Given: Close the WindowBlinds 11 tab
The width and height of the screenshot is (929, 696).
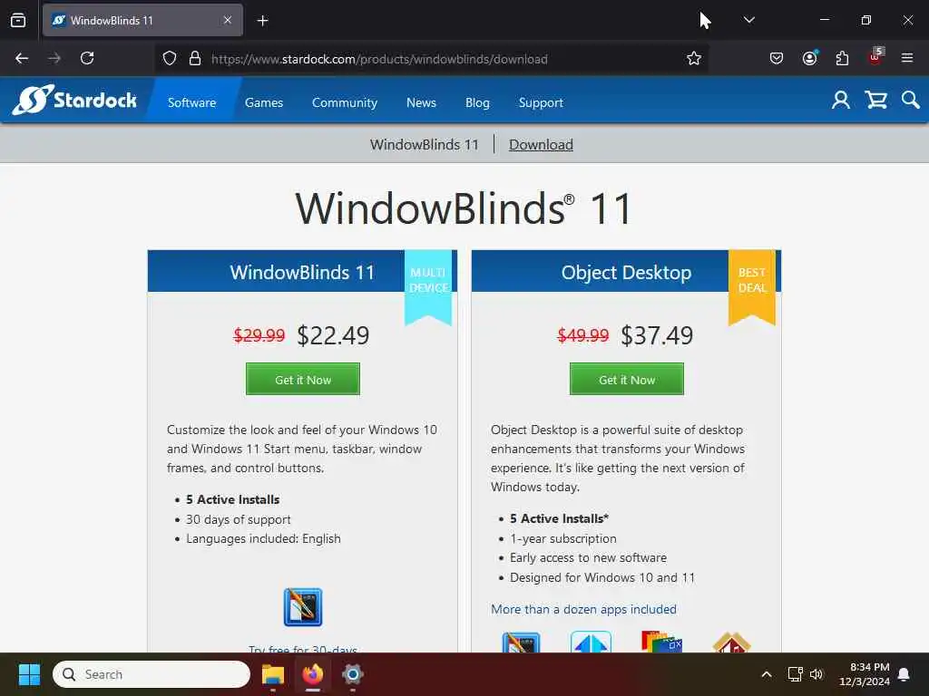Looking at the screenshot, I should tap(228, 20).
